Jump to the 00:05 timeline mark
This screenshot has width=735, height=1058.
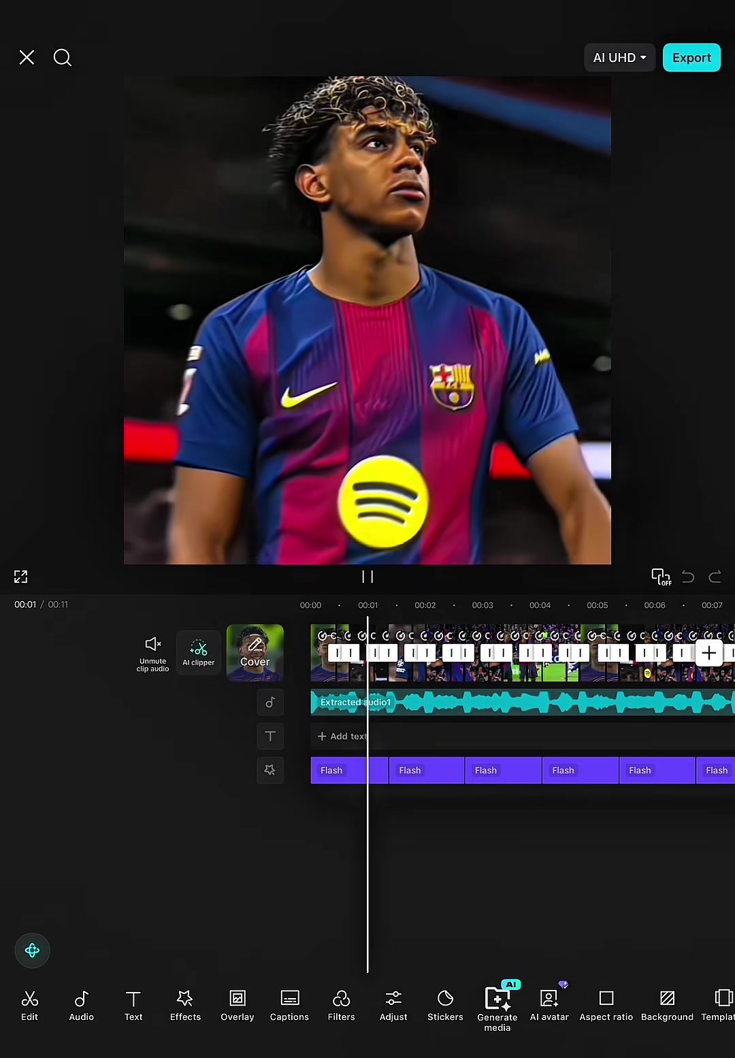click(x=598, y=605)
